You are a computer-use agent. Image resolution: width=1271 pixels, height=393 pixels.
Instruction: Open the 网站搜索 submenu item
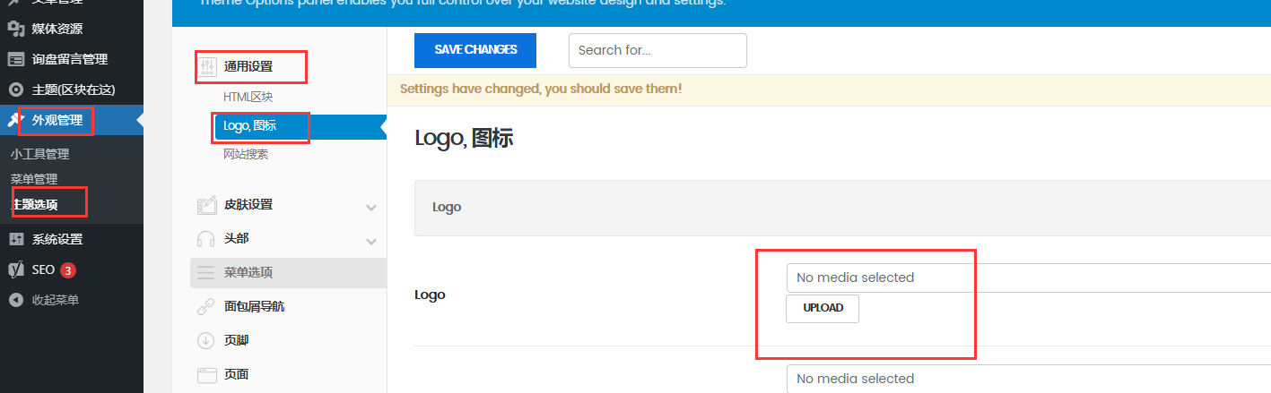246,154
